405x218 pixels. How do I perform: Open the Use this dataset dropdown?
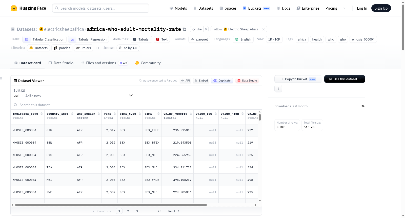pos(345,79)
